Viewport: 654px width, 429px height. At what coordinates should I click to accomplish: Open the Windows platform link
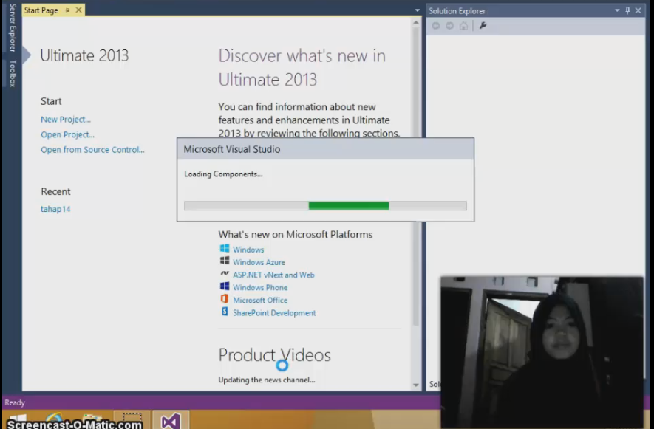click(248, 250)
